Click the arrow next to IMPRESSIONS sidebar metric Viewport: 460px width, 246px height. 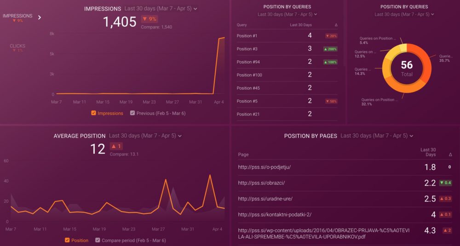(40, 17)
